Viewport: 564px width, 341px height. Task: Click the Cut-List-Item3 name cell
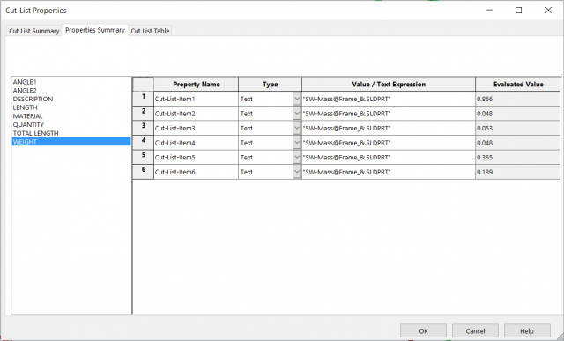coord(196,128)
